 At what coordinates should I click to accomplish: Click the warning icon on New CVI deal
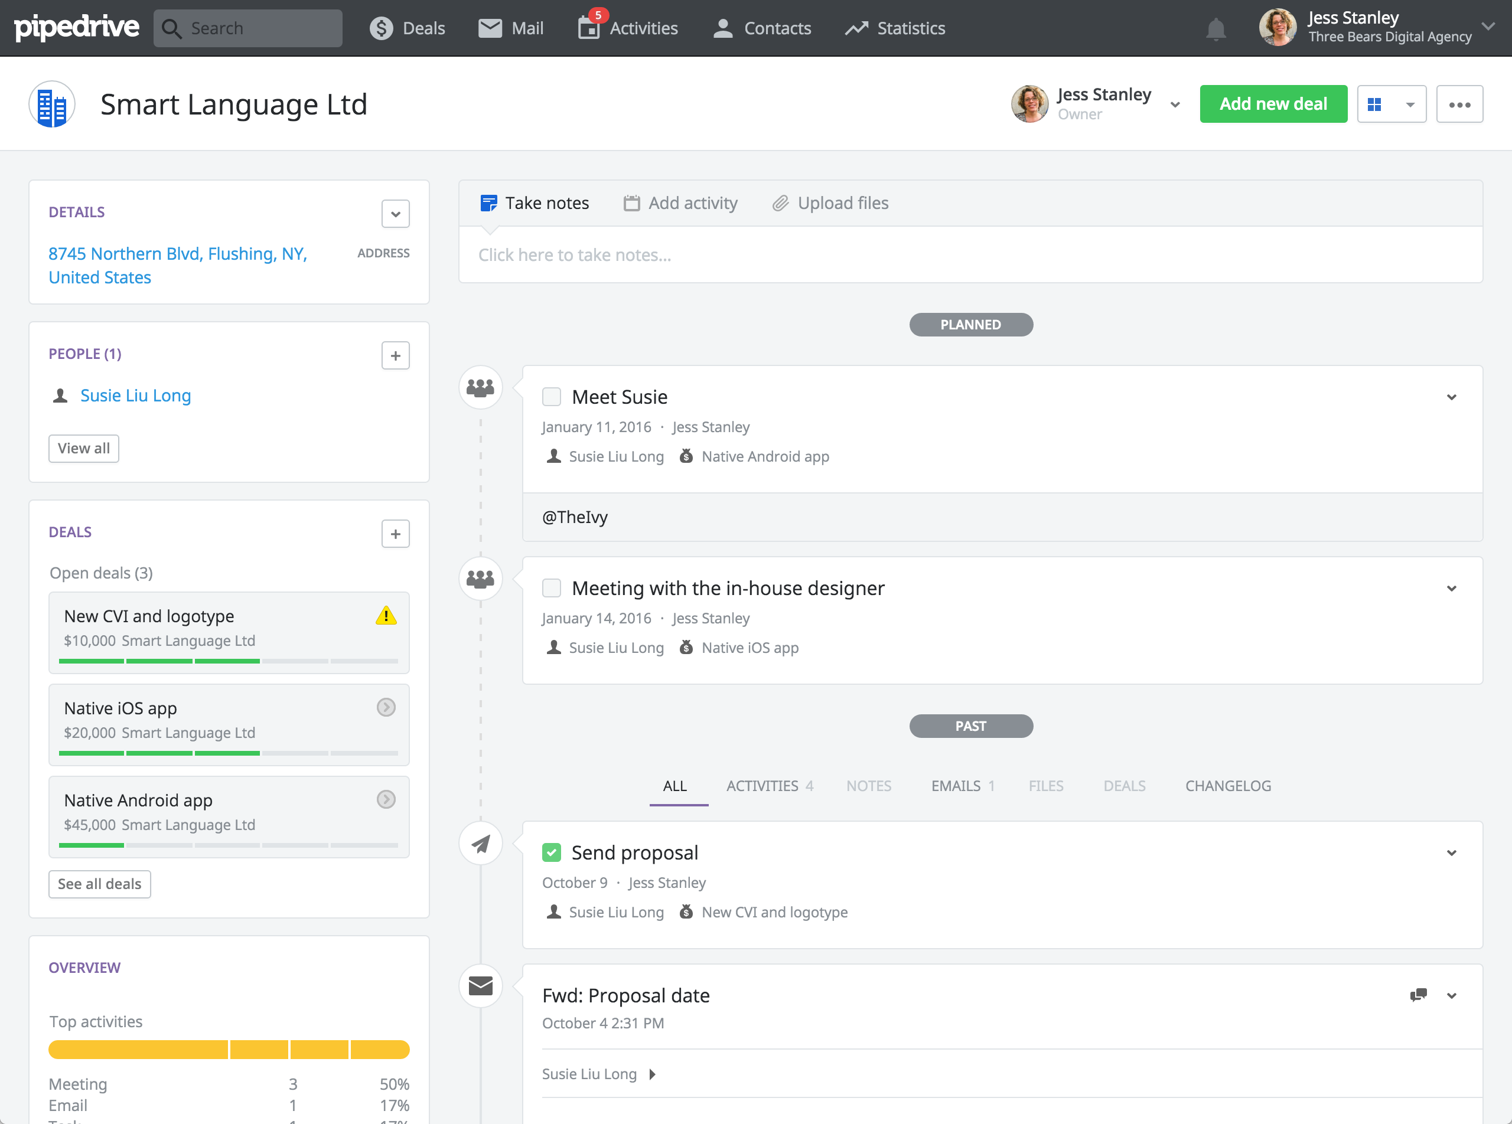(x=386, y=616)
